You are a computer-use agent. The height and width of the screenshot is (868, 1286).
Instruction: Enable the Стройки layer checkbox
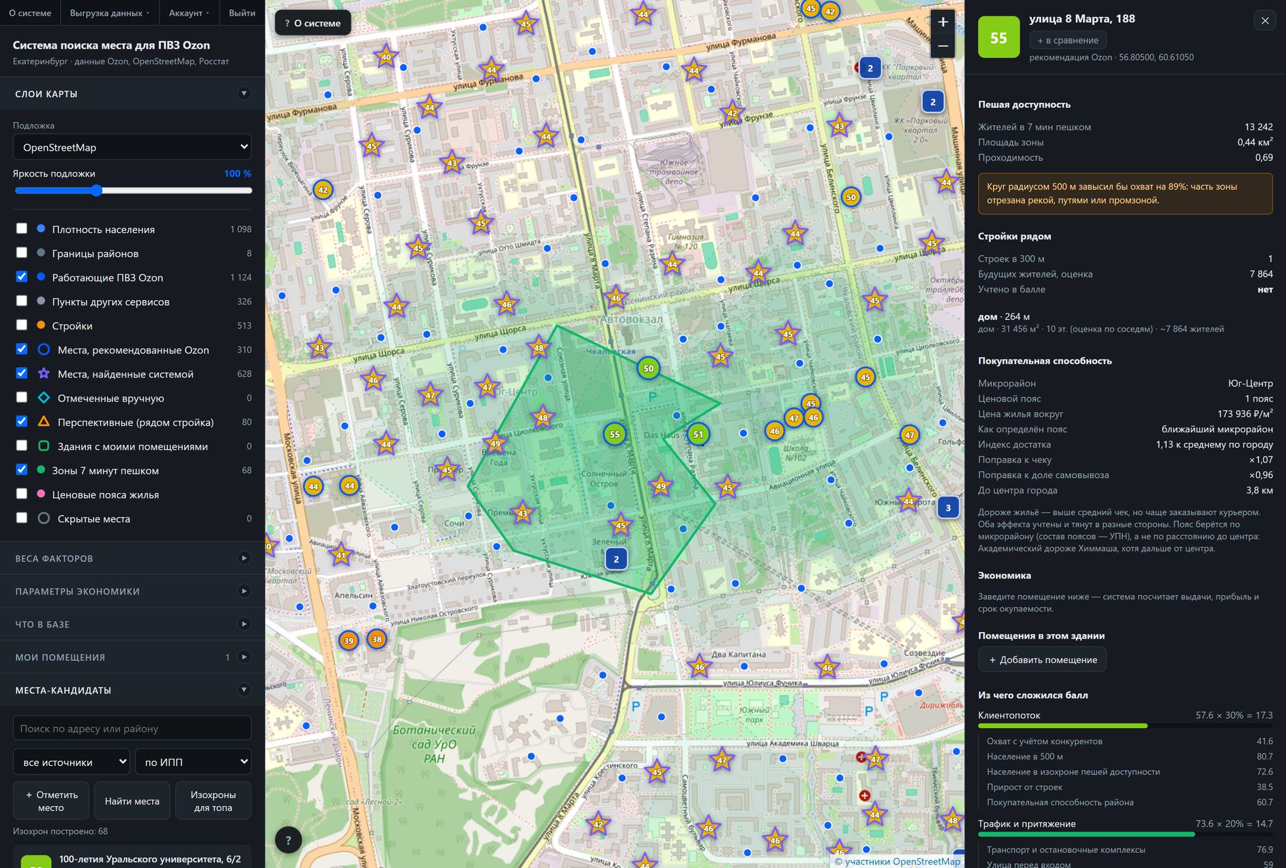click(x=21, y=325)
